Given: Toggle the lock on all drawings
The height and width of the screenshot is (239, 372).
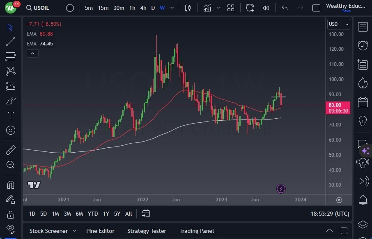Looking at the screenshot, I should pyautogui.click(x=10, y=214).
